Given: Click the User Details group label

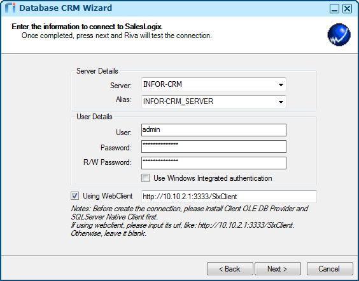Looking at the screenshot, I should [x=94, y=117].
